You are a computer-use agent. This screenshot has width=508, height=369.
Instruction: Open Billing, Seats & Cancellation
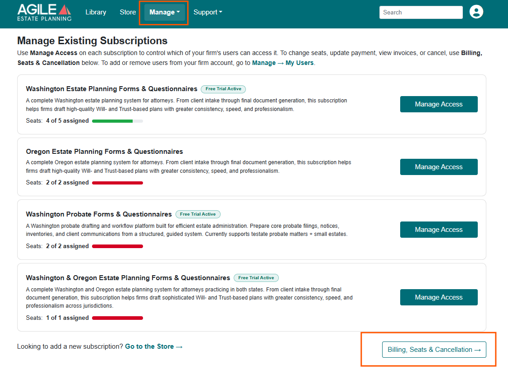click(x=434, y=350)
